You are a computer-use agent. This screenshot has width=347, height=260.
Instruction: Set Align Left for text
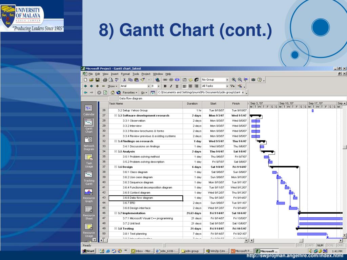(x=185, y=86)
